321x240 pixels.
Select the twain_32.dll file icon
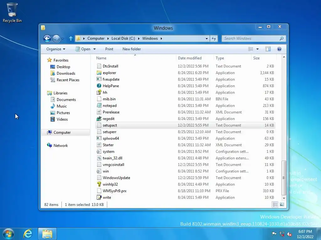pyautogui.click(x=99, y=158)
